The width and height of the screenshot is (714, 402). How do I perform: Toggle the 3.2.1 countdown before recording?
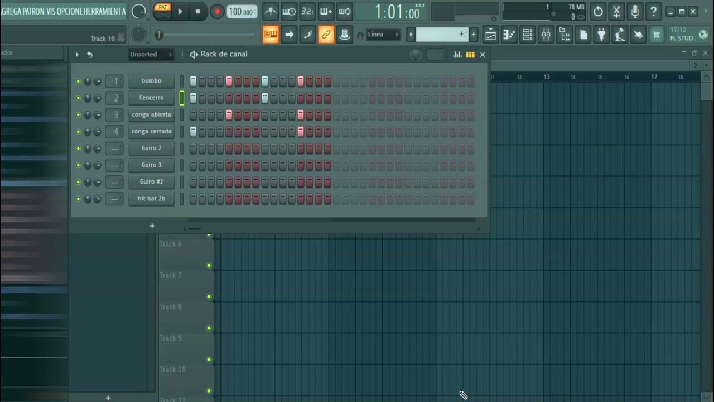point(307,11)
